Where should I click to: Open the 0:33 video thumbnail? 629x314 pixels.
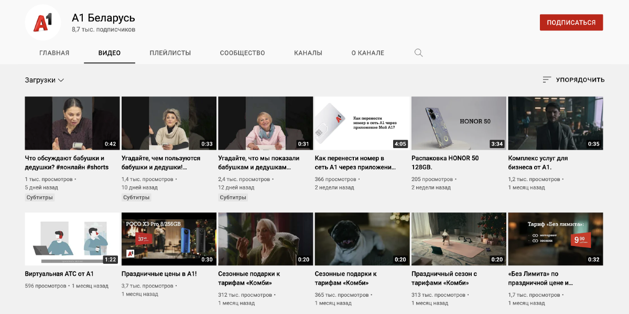169,123
